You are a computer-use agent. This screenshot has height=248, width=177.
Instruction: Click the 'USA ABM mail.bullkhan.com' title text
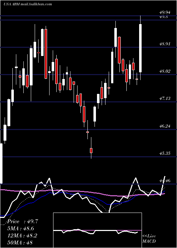tap(28, 4)
